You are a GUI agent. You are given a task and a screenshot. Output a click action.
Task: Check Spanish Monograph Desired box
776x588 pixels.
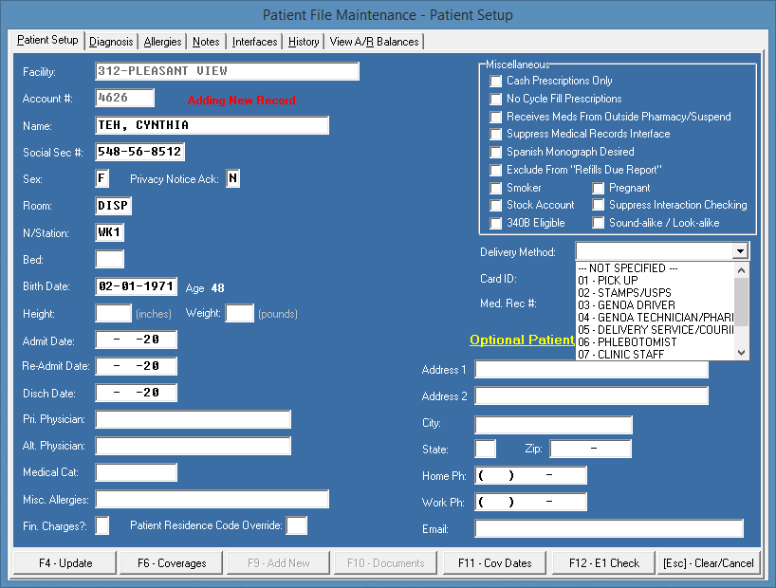[496, 152]
